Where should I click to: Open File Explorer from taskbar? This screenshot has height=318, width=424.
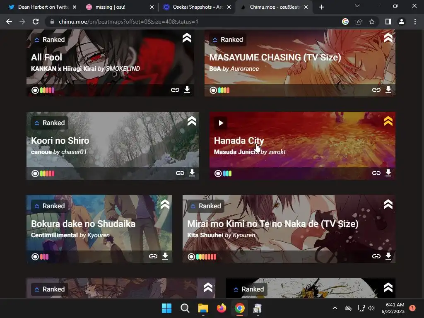pyautogui.click(x=203, y=308)
